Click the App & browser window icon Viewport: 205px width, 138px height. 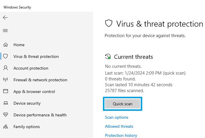tap(6, 91)
